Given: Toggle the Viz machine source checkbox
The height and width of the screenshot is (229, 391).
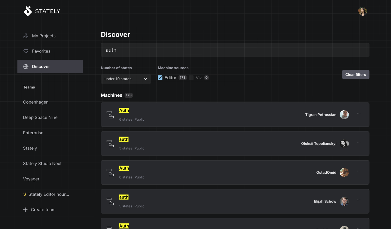Looking at the screenshot, I should pyautogui.click(x=191, y=78).
